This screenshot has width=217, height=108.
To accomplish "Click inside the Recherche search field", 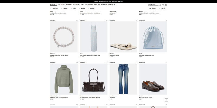I will (154, 5).
